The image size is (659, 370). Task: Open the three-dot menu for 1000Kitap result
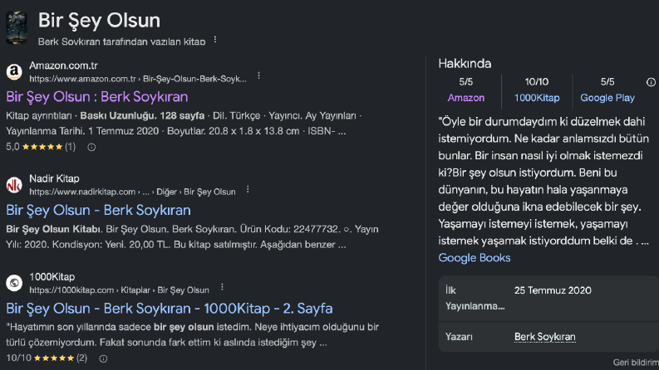click(223, 287)
